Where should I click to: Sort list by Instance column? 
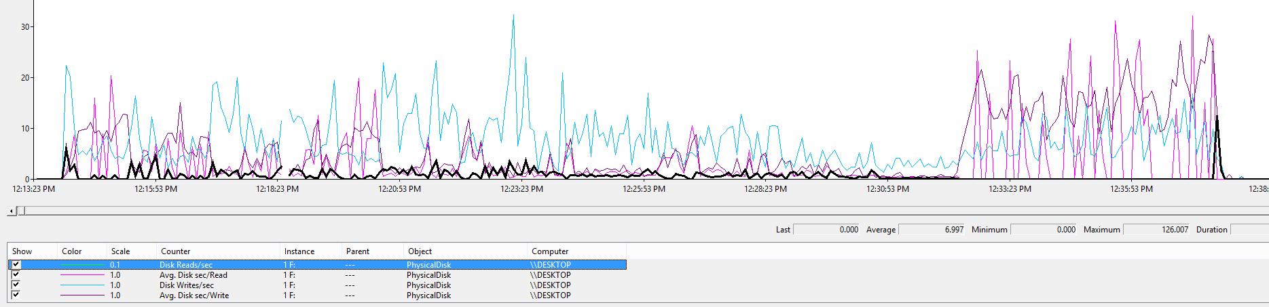299,251
